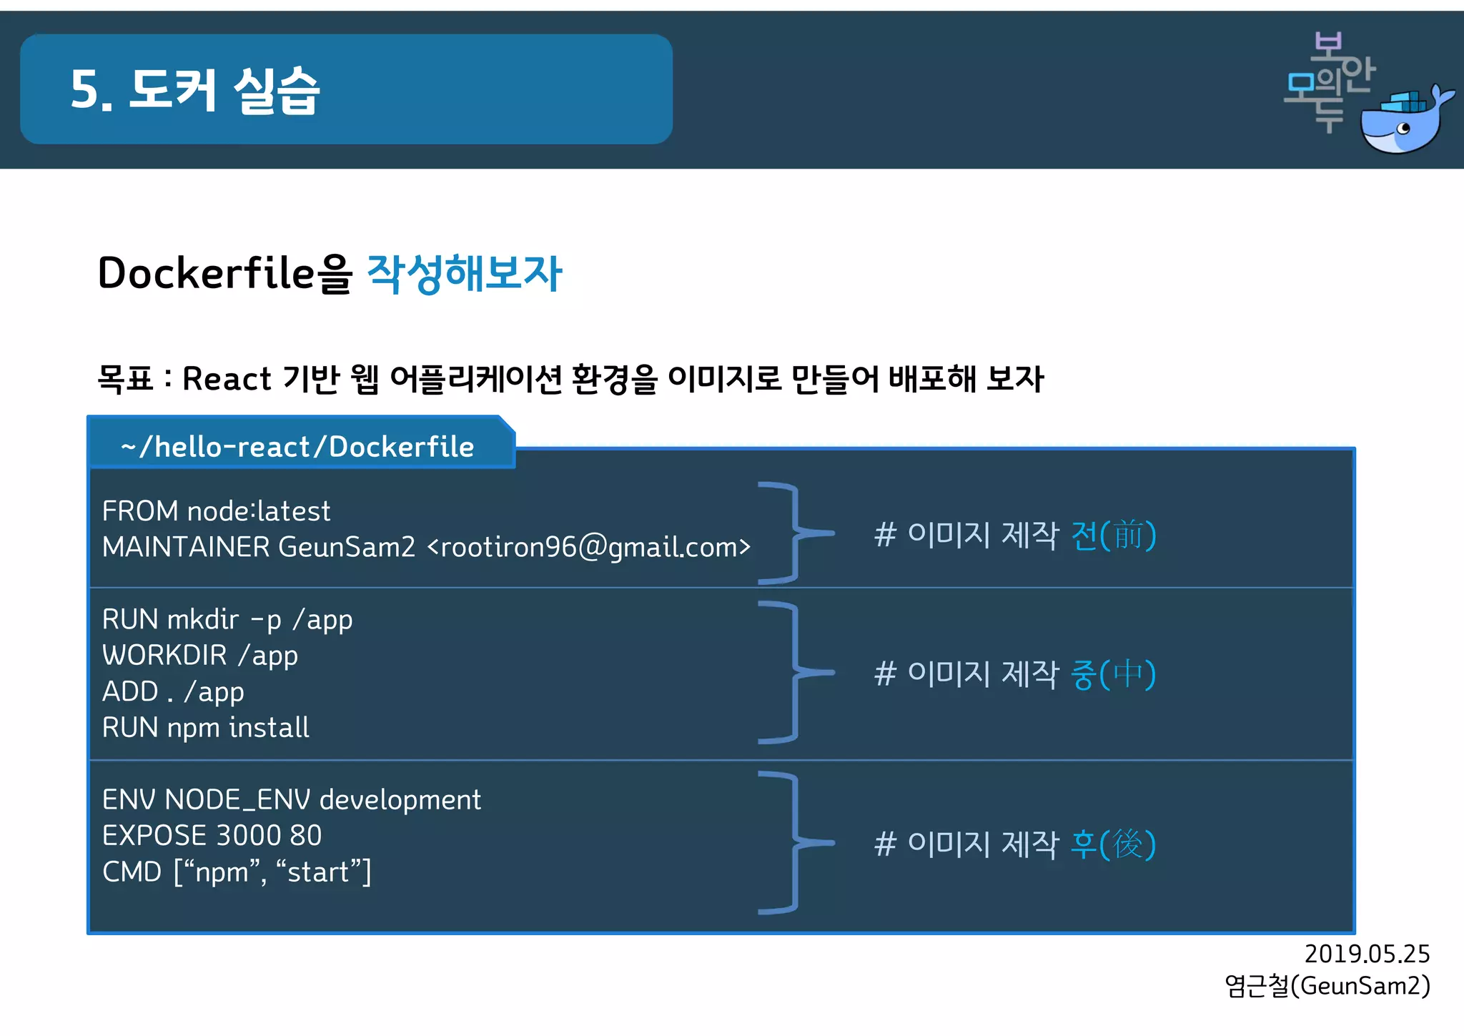The width and height of the screenshot is (1464, 1036).
Task: Click the author name '염근철(GeunSam2)'
Action: pos(1327,986)
